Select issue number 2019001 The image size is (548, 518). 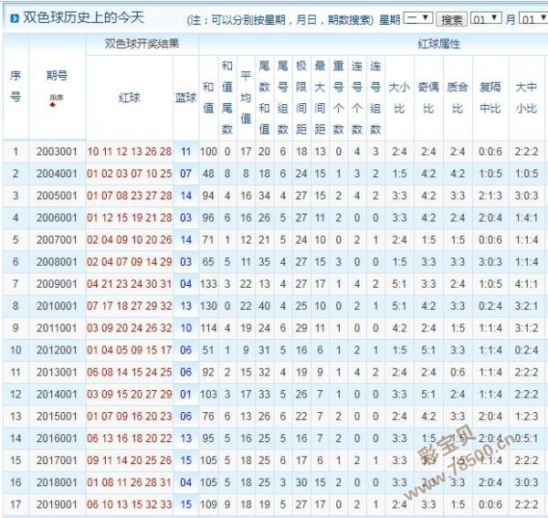pos(57,504)
